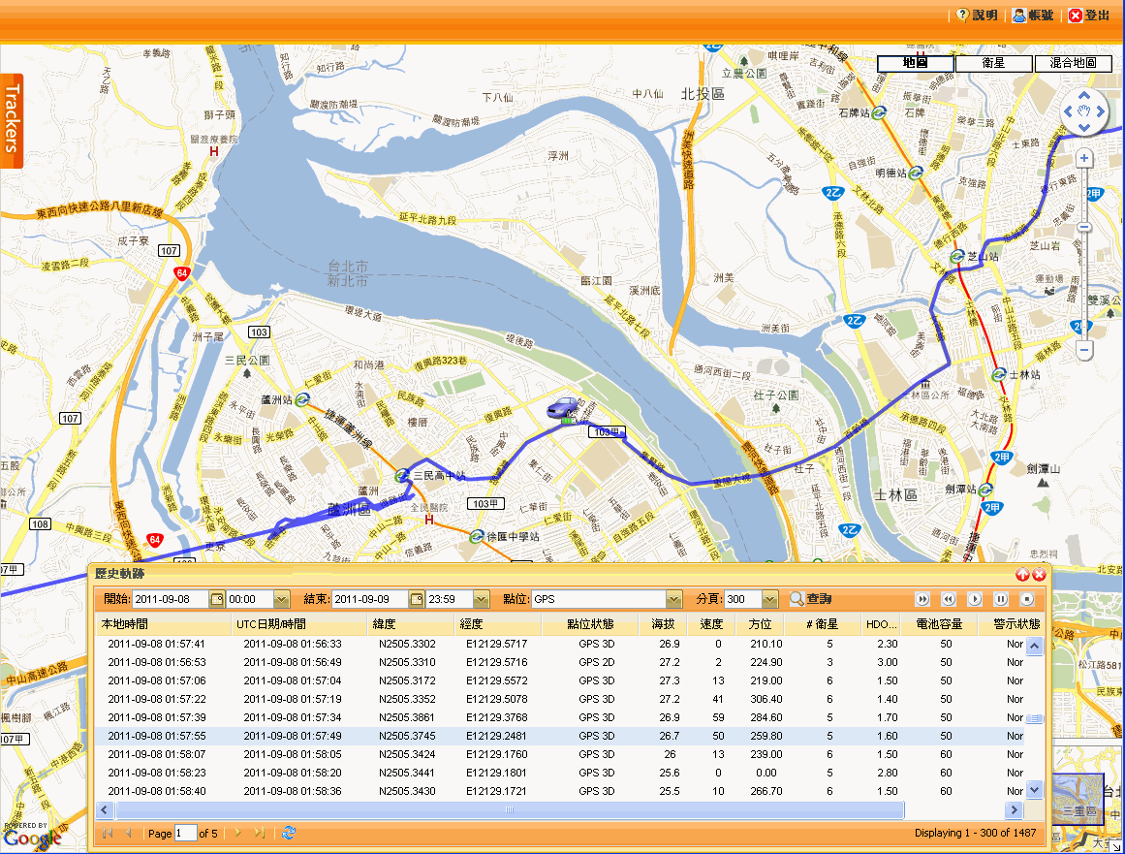Click the table scroll up arrow
This screenshot has width=1125, height=854.
pos(1034,646)
